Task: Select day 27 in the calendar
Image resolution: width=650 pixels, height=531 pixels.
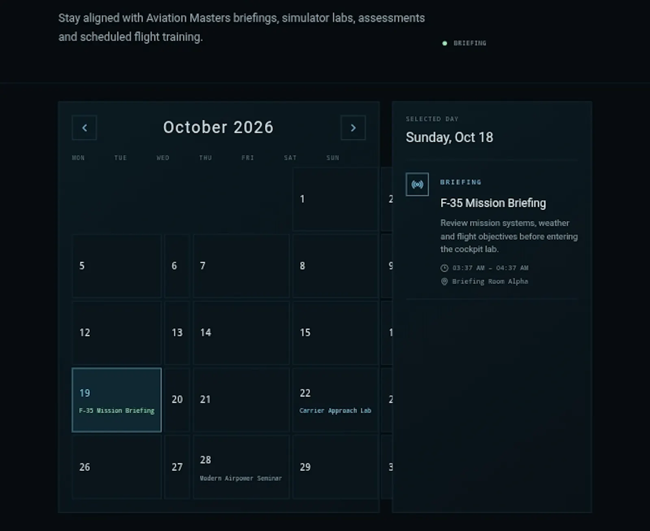Action: tap(177, 467)
